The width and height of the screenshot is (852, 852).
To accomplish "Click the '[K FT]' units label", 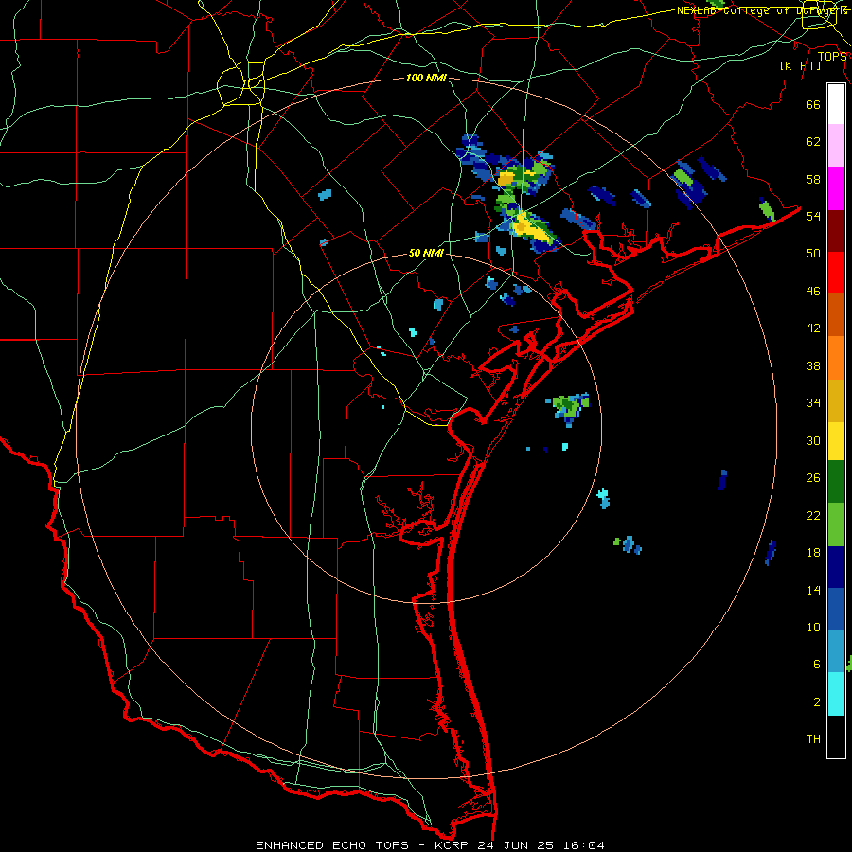I will (x=800, y=66).
